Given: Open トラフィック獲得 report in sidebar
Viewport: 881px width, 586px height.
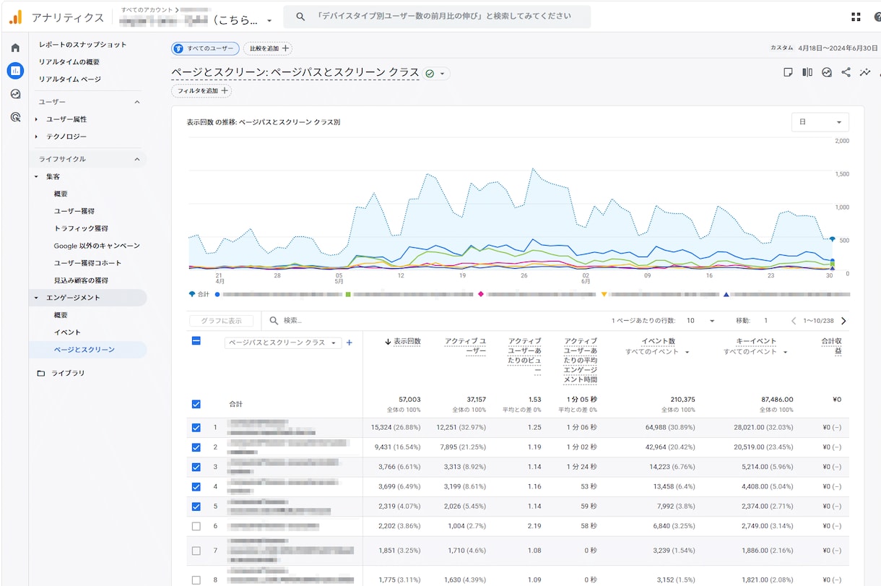Looking at the screenshot, I should pos(81,228).
